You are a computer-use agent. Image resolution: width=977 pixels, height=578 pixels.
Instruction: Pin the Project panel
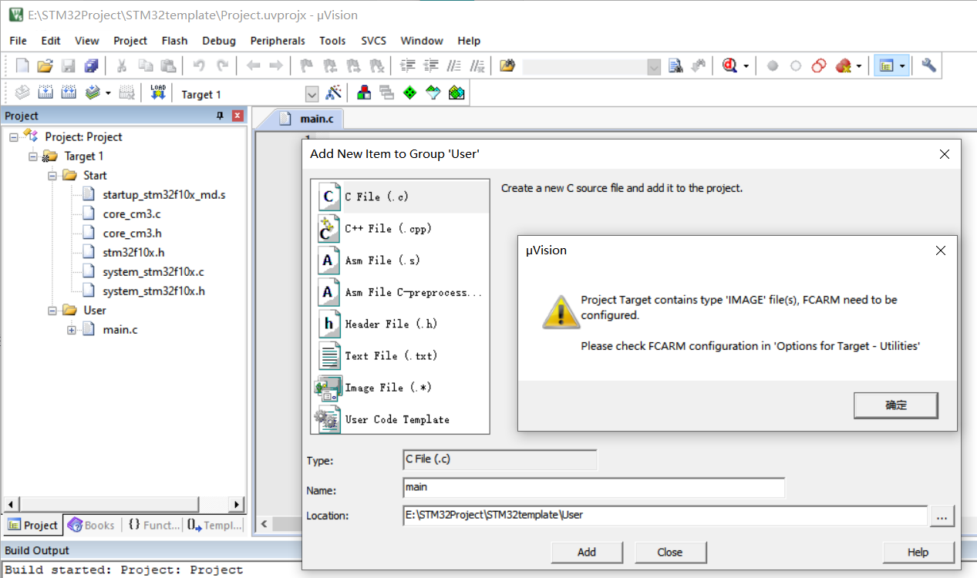220,116
